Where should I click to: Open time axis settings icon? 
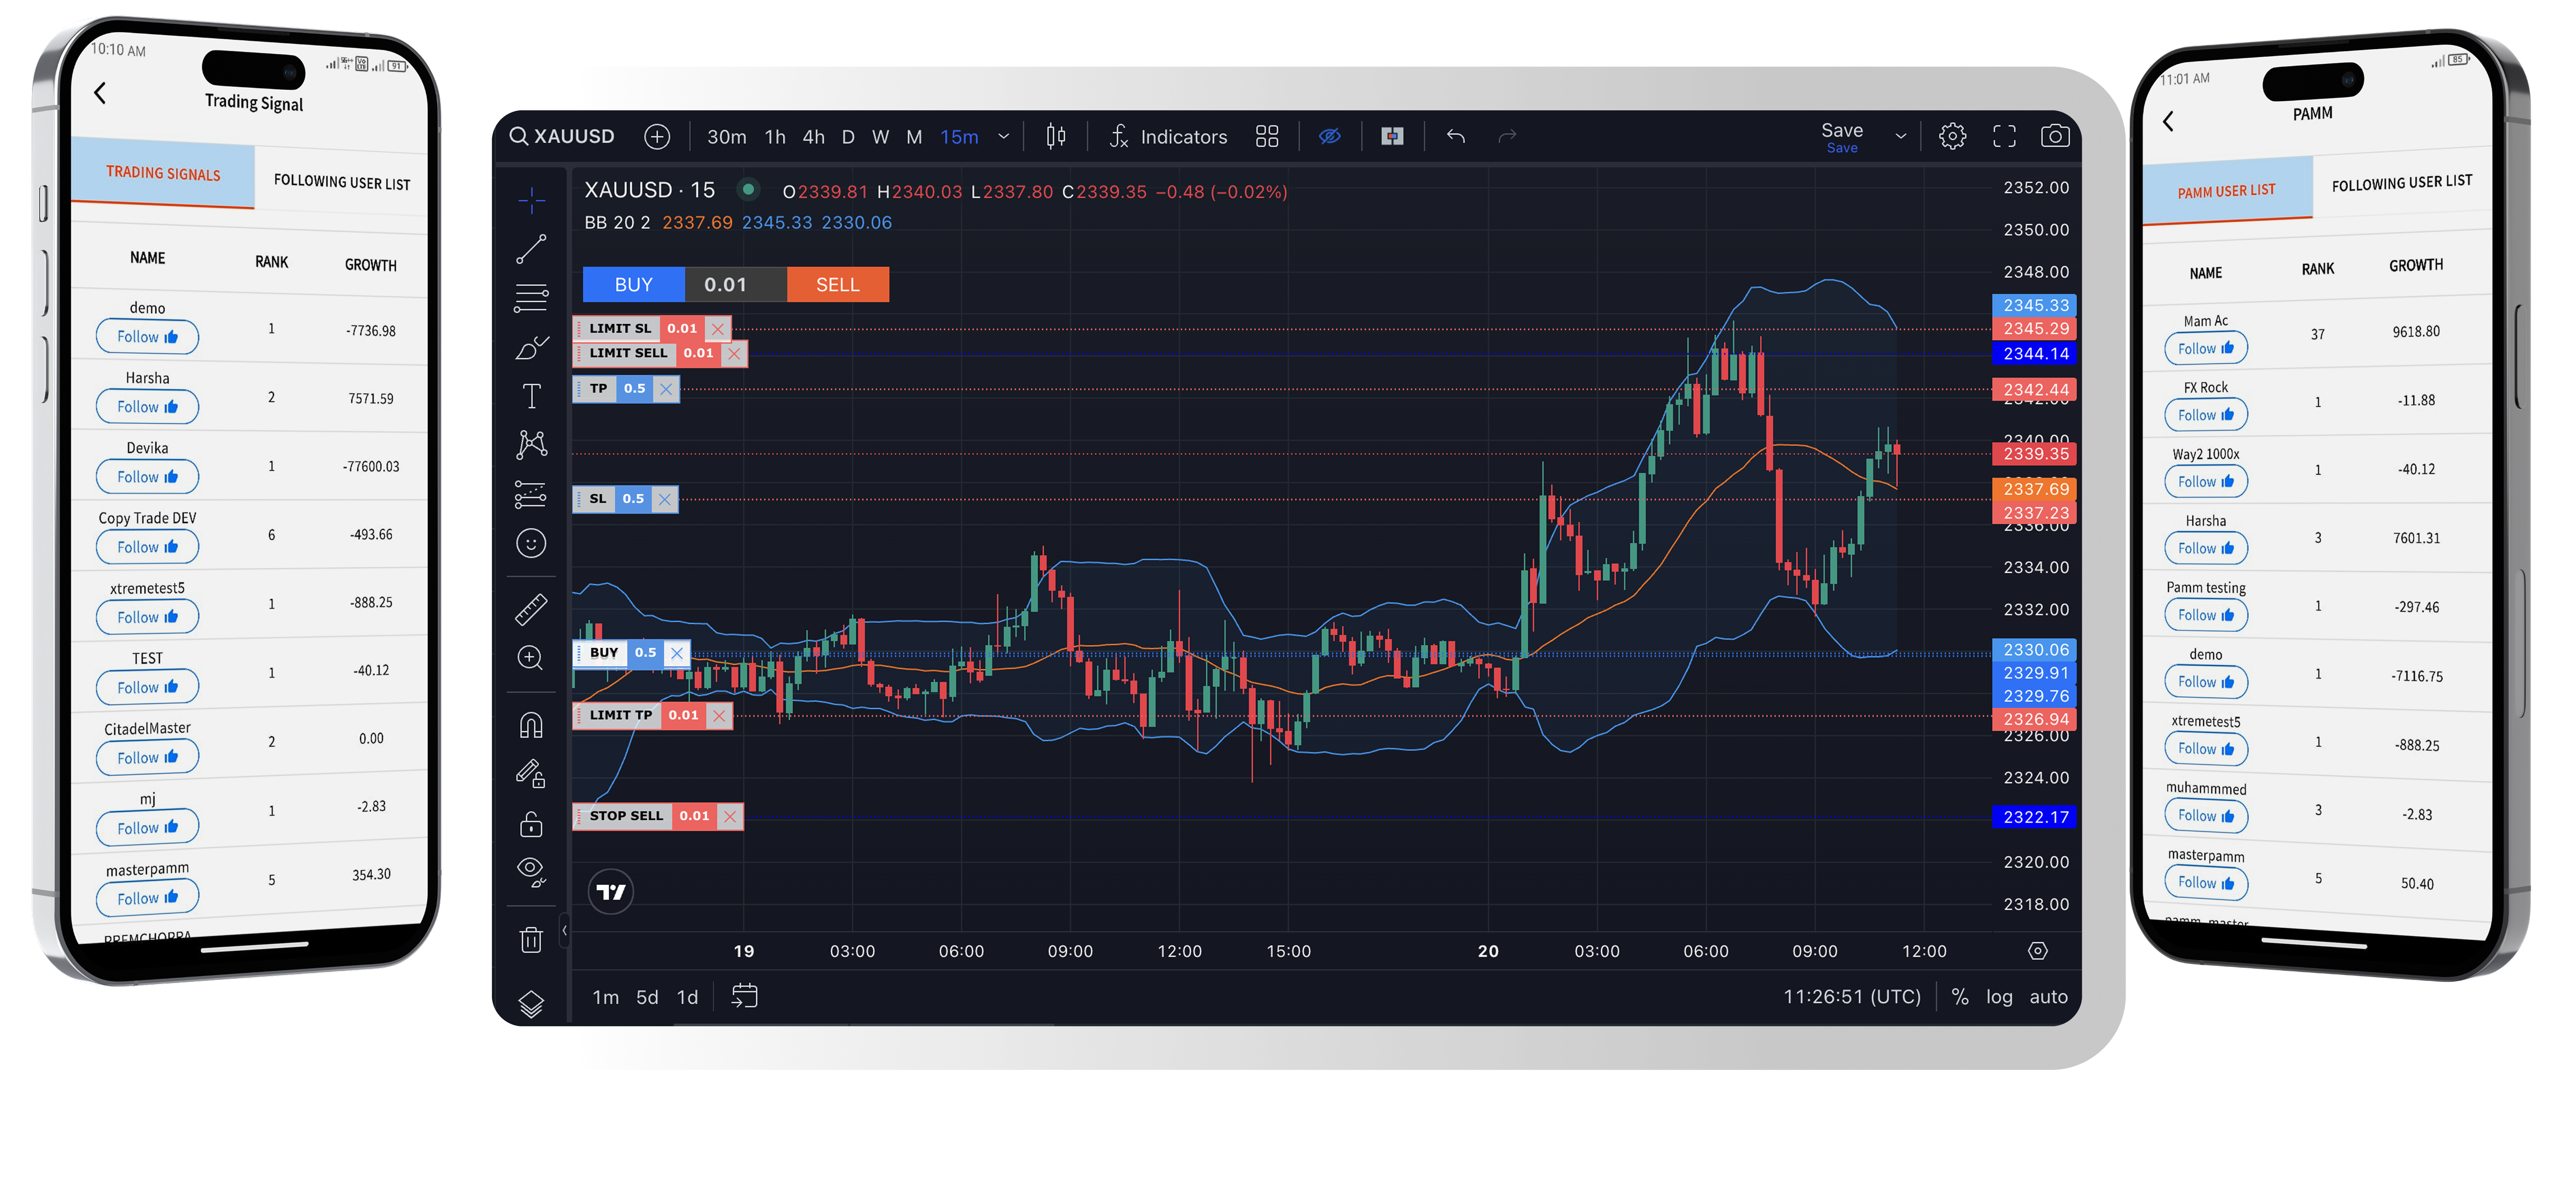click(2037, 951)
